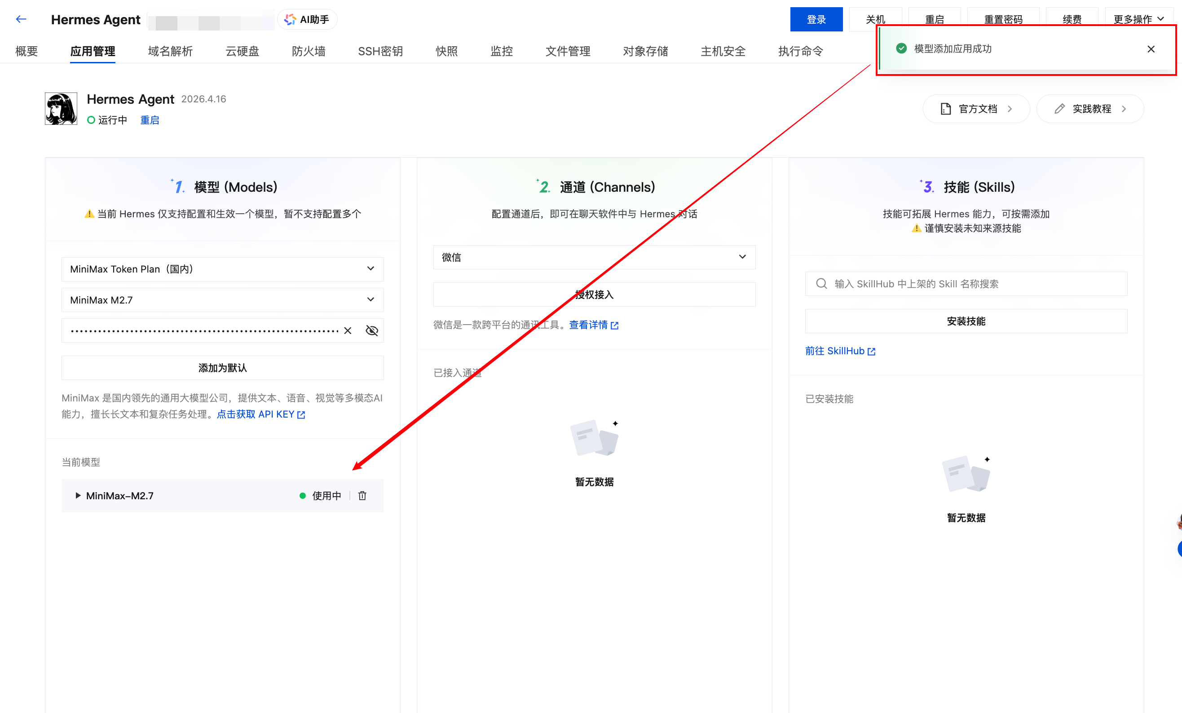Click the 添加为默认 button
The width and height of the screenshot is (1182, 713).
coord(223,368)
